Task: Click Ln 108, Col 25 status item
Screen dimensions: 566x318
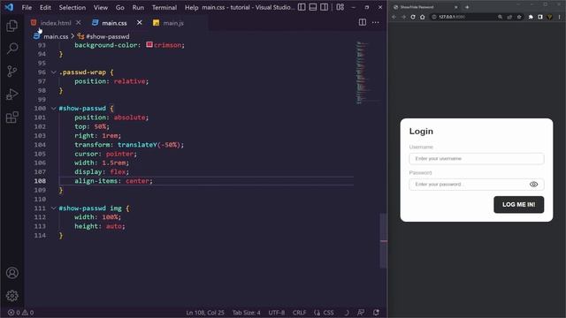Action: point(205,313)
